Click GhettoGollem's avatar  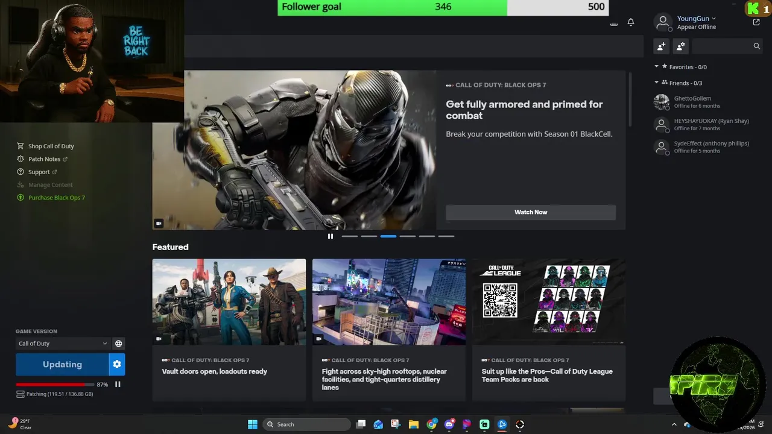(662, 102)
